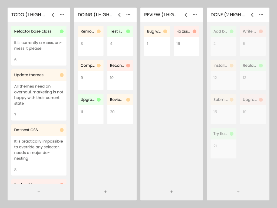This screenshot has height=208, width=277.
Task: Select the Write ... card in DONE
Action: point(253,41)
